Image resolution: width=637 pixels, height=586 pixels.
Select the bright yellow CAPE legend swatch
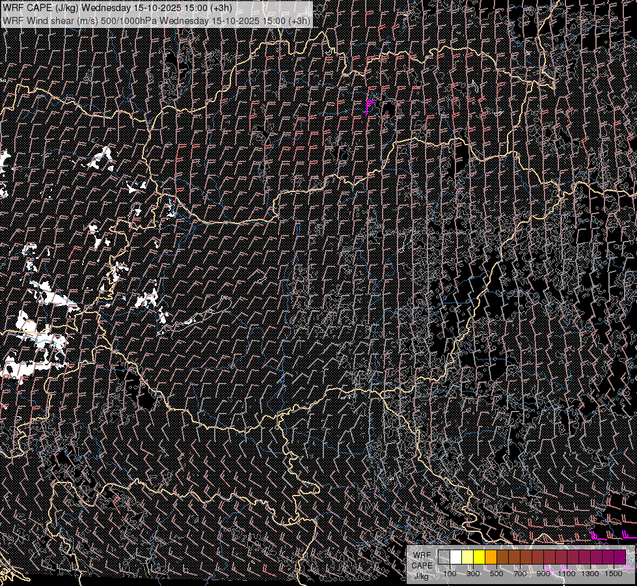point(479,557)
